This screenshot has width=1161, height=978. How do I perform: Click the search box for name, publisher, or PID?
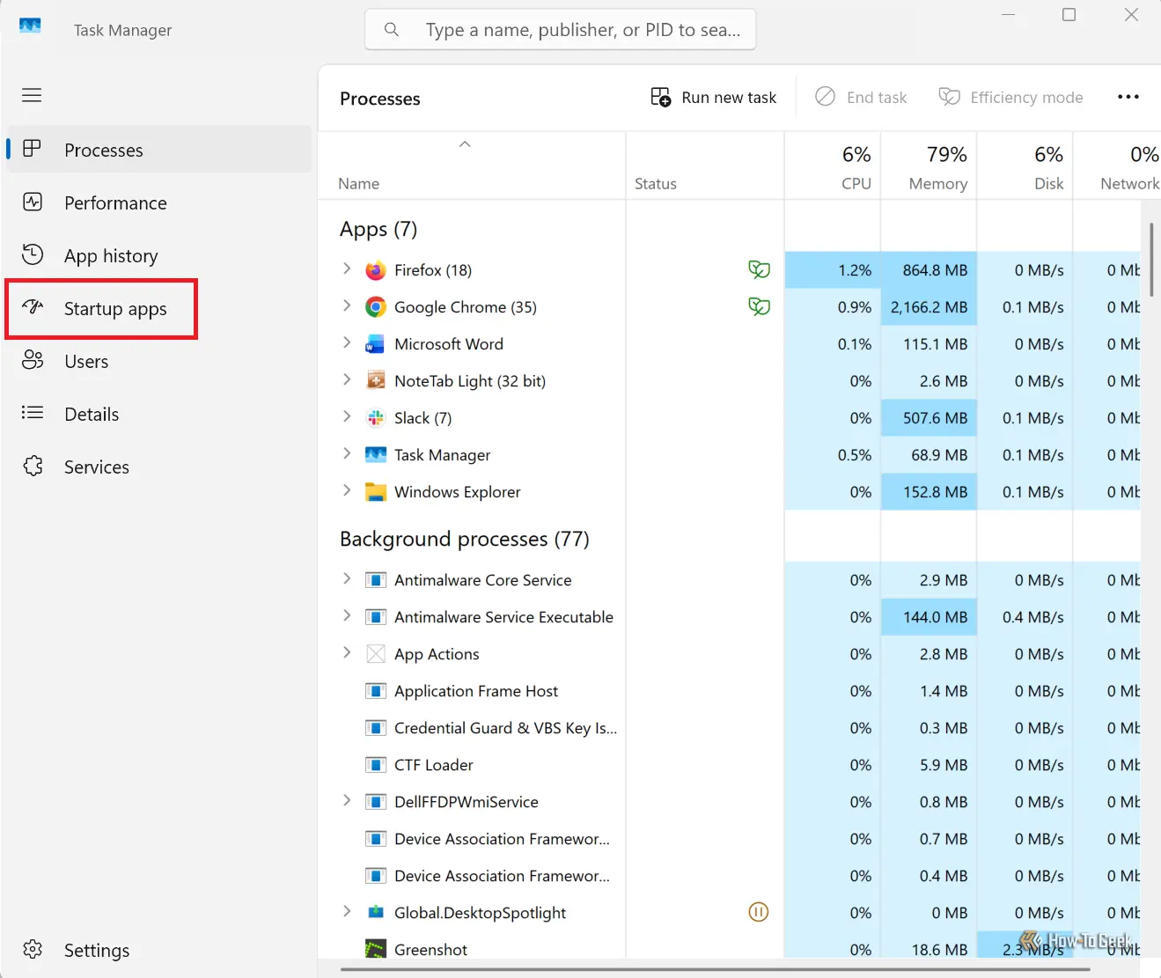561,30
